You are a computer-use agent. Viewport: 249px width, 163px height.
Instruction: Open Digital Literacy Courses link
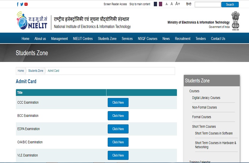(x=206, y=98)
